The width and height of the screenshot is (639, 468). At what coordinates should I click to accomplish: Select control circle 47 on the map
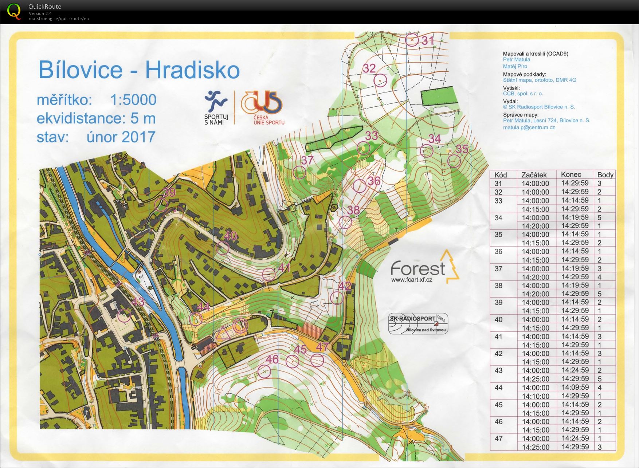317,360
